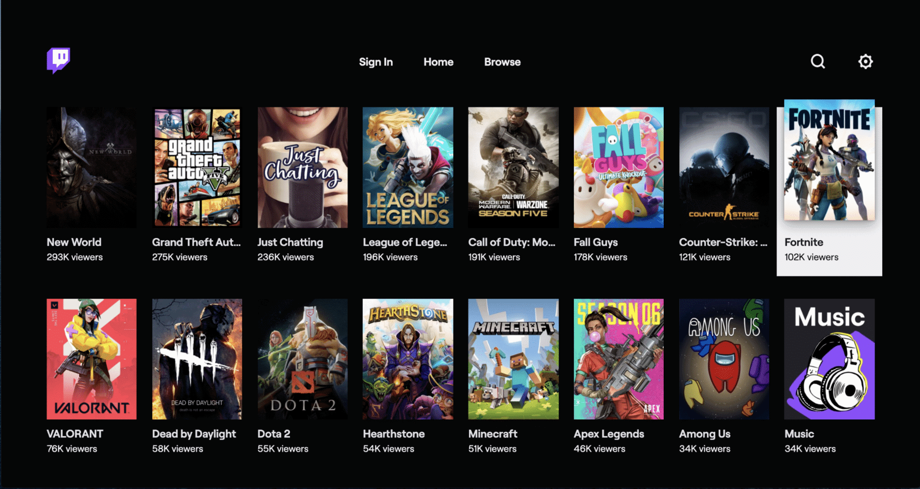Select the Minecraft category
The image size is (920, 489).
tap(513, 359)
